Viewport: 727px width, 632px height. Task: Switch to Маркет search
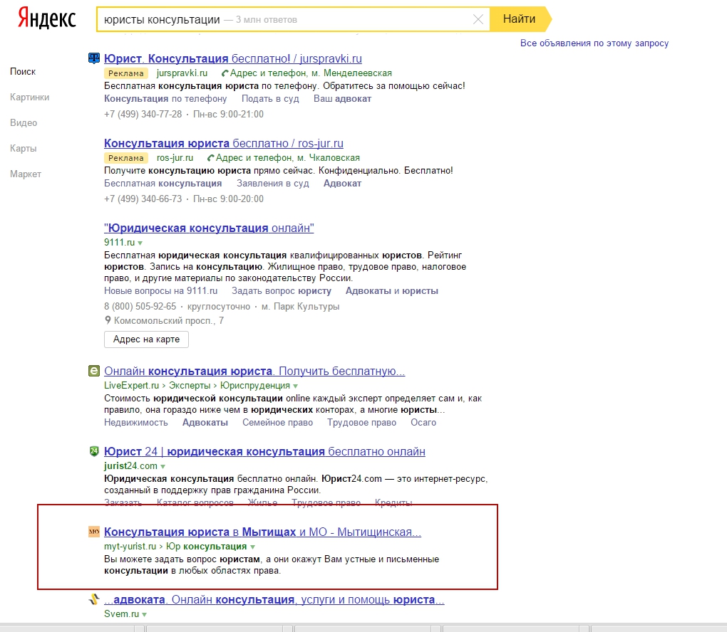tap(26, 174)
